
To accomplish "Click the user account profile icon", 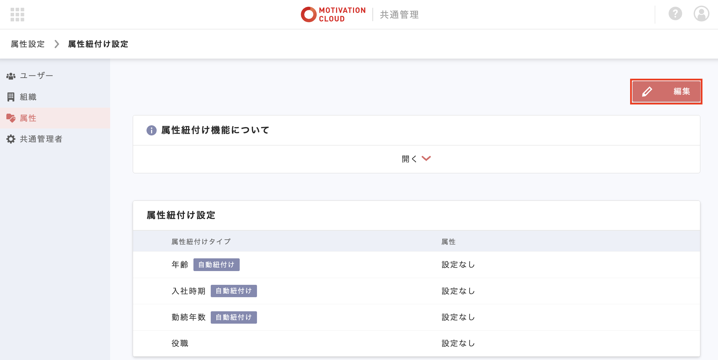I will 701,14.
